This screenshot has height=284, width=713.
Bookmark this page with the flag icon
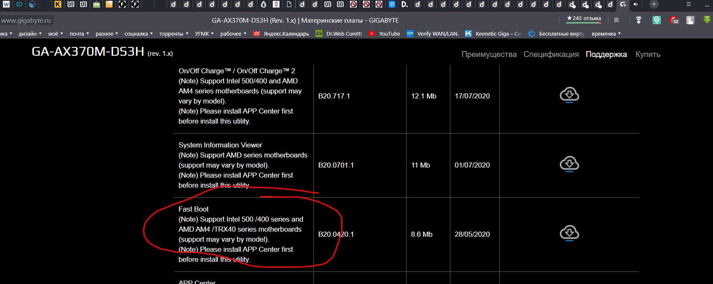coord(616,20)
